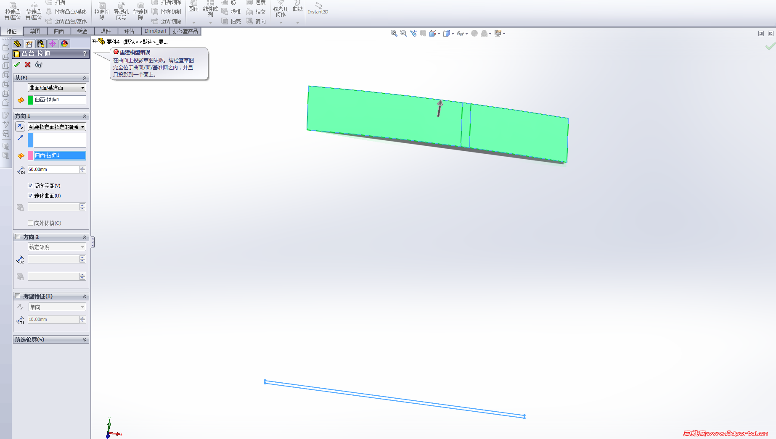The width and height of the screenshot is (776, 439).
Task: Click the 旋转切除 revolved cut tool
Action: (140, 11)
